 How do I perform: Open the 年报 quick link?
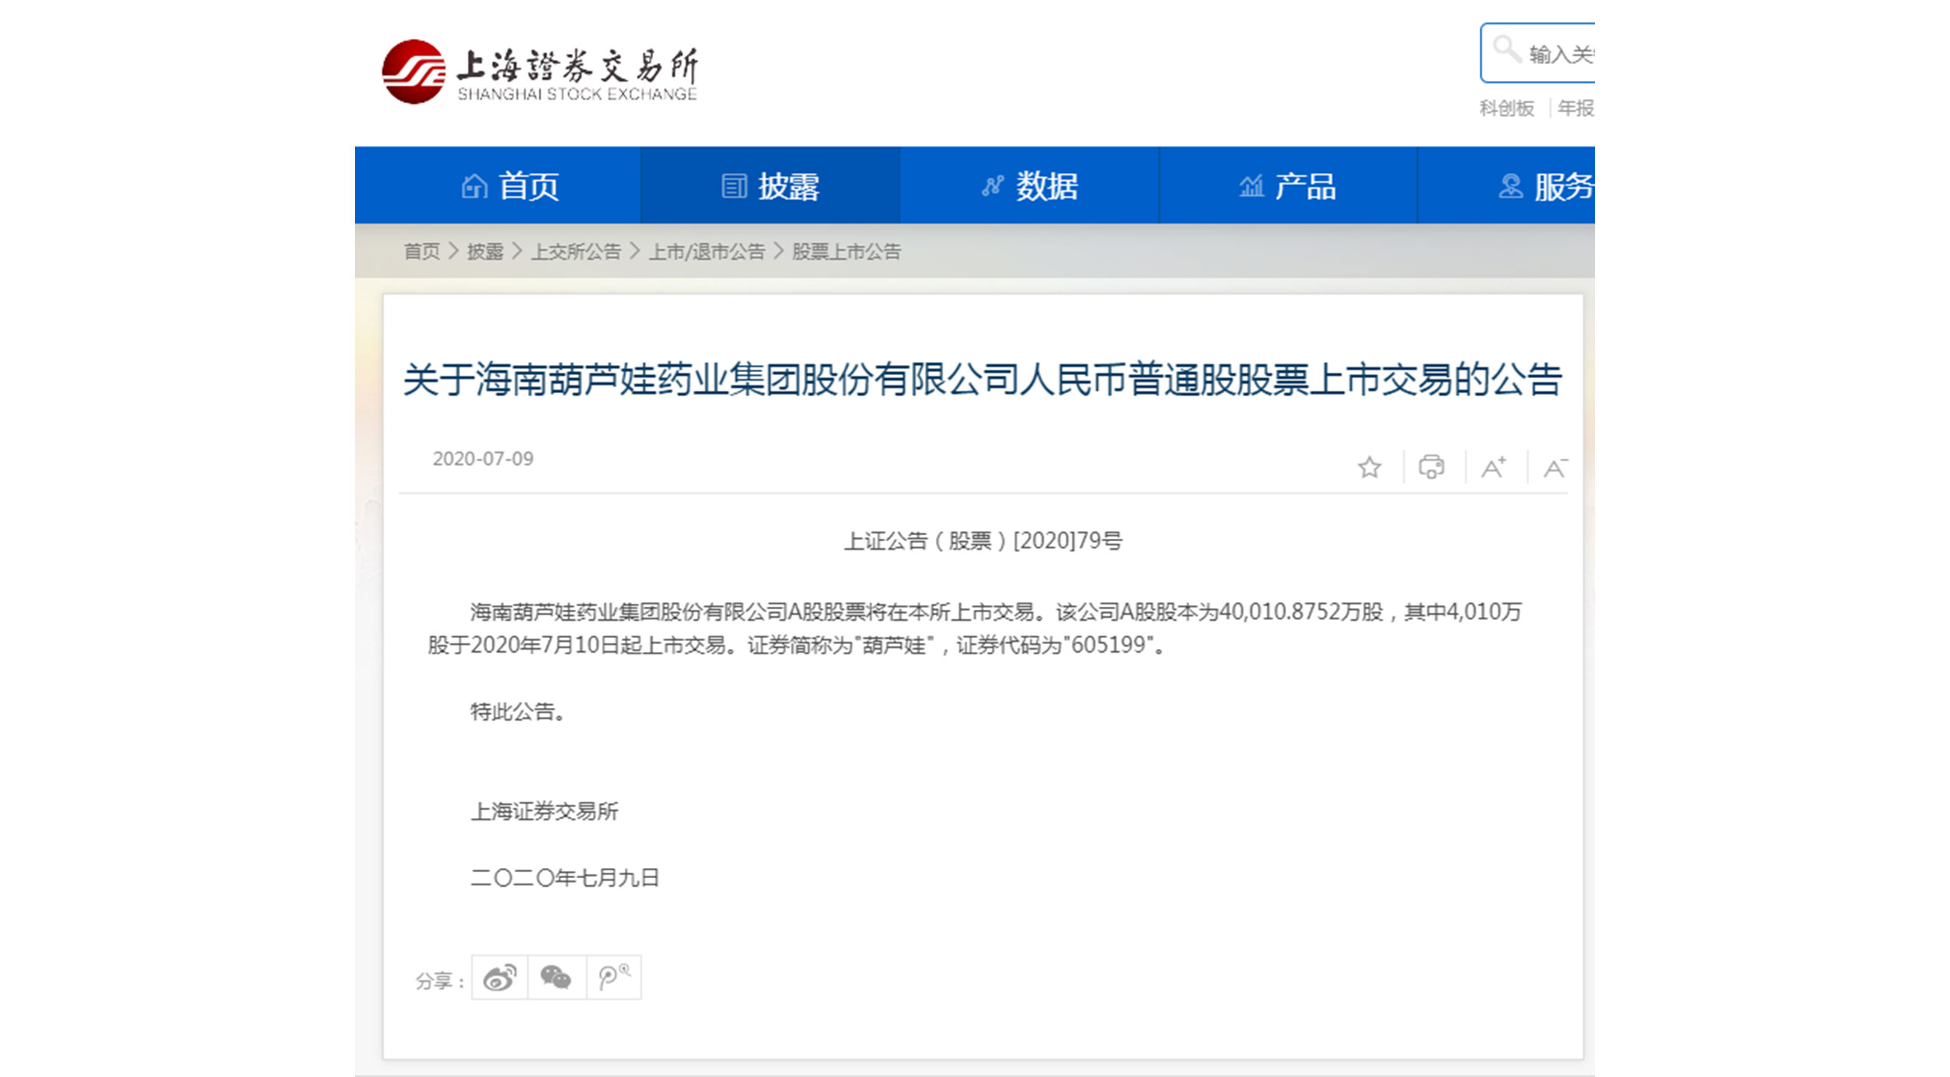[x=1576, y=108]
